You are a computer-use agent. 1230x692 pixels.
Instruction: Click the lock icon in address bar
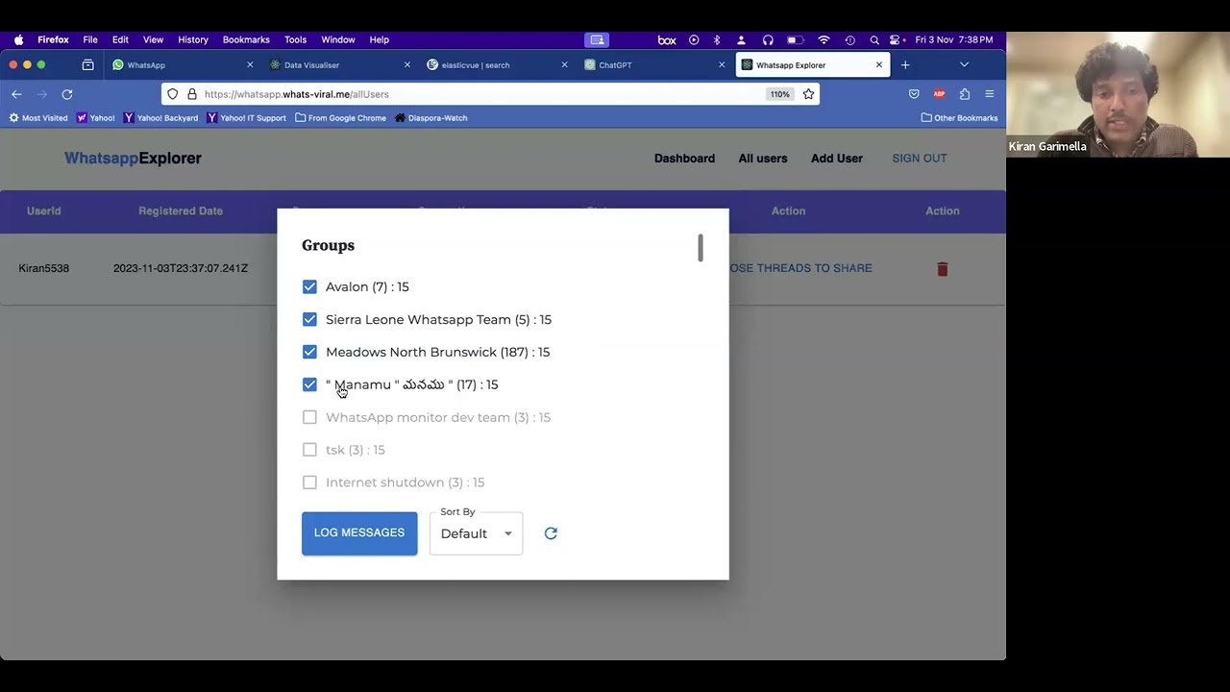coord(192,94)
